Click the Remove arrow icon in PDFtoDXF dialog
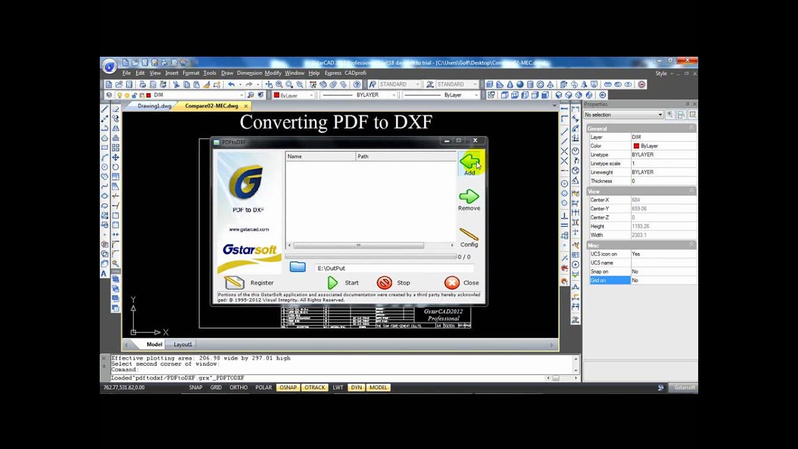Viewport: 798px width, 449px height. coord(469,197)
